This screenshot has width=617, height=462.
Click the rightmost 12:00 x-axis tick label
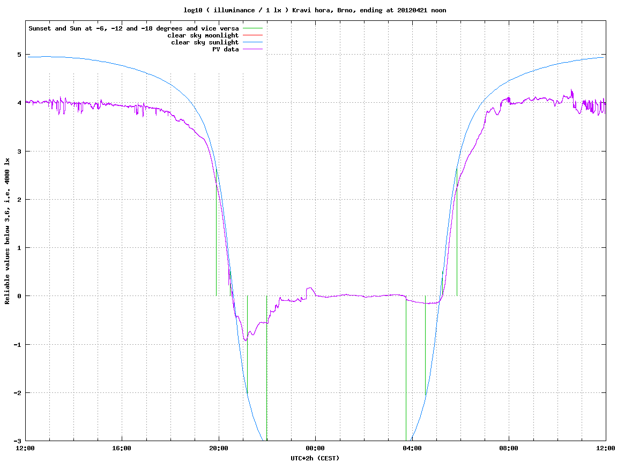pos(606,448)
